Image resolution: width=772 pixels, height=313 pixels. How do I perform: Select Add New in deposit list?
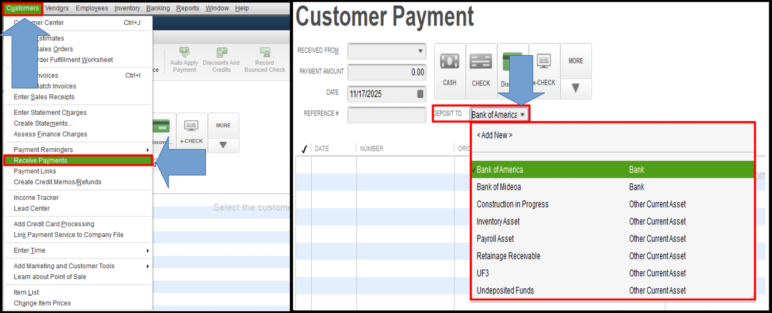click(x=495, y=135)
